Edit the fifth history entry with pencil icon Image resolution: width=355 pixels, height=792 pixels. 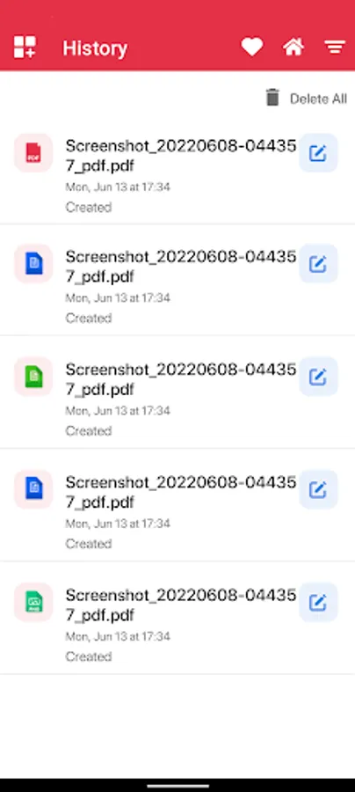tap(318, 602)
